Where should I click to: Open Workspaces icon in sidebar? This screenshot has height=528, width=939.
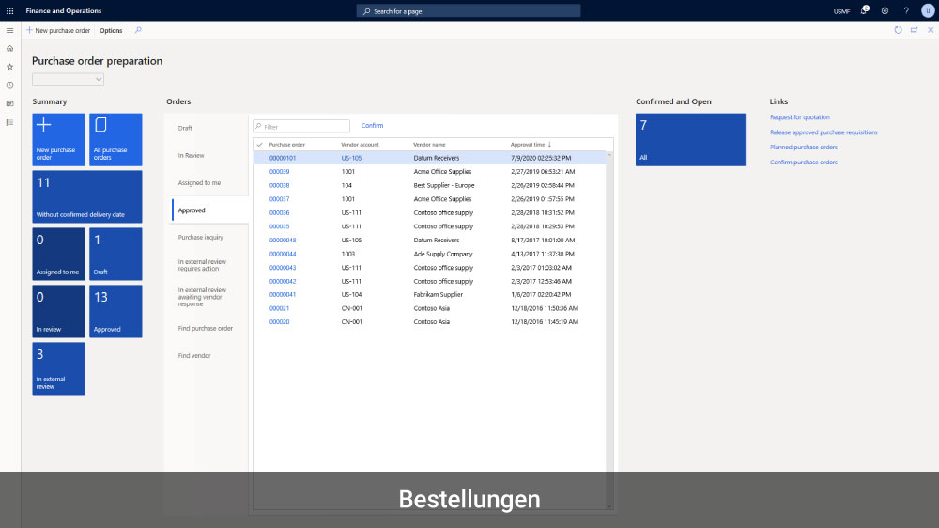click(x=9, y=103)
